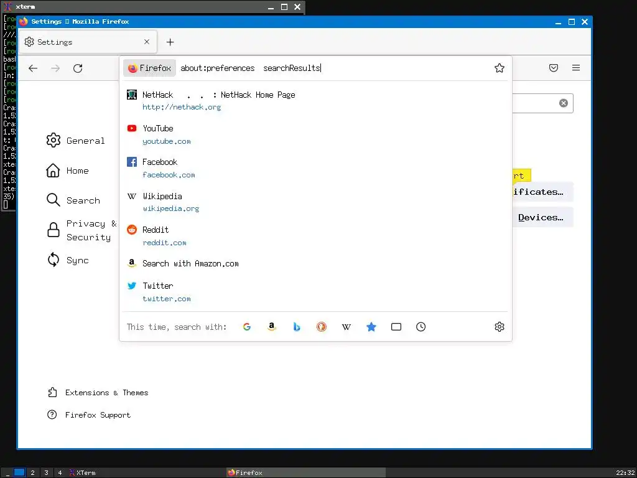The height and width of the screenshot is (478, 637).
Task: Open the Twitter suggestion
Action: pos(315,292)
